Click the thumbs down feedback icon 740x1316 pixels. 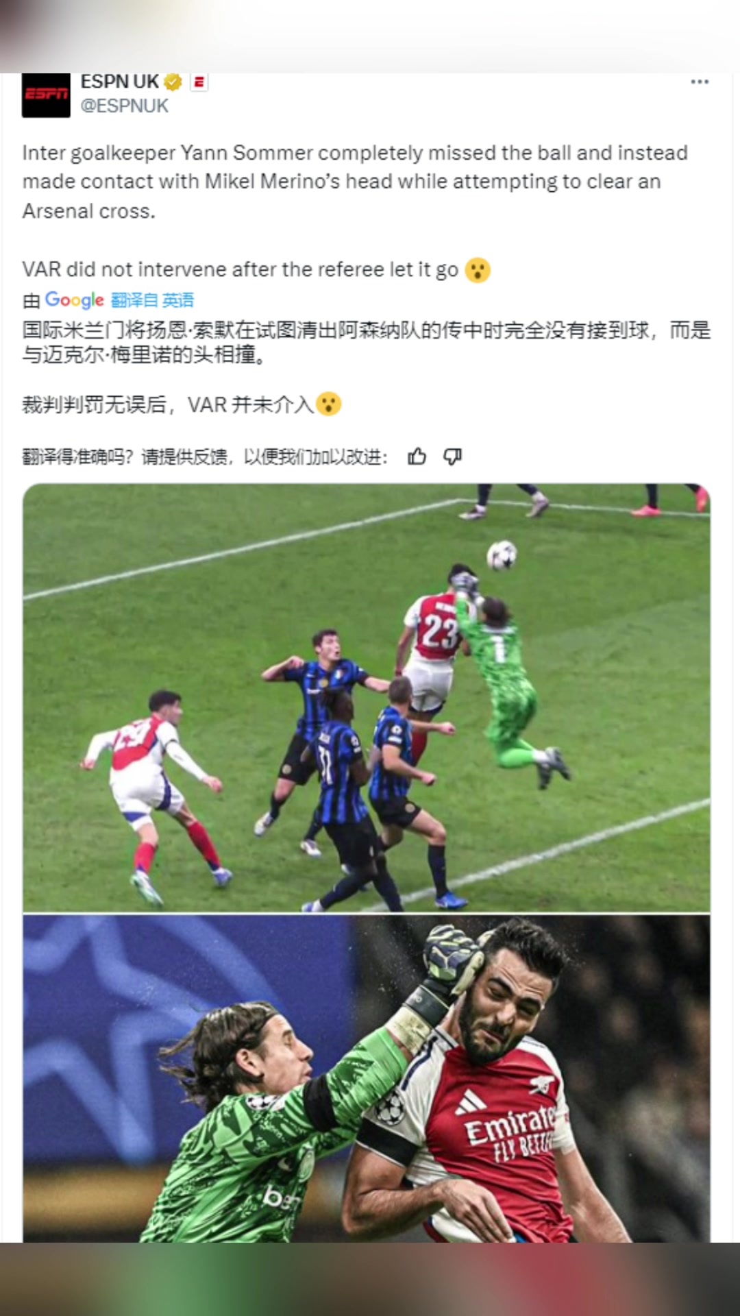(453, 456)
